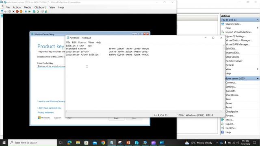This screenshot has height=146, width=260.
Task: Open Google Chrome from taskbar
Action: pos(103,142)
